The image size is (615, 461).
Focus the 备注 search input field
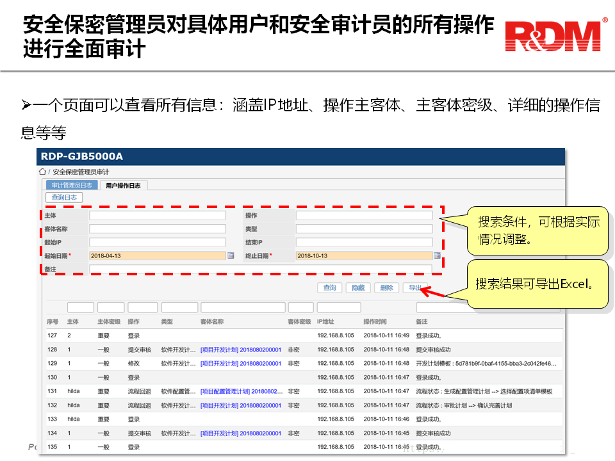pos(261,269)
